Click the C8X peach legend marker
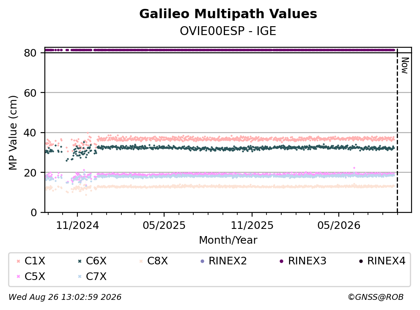The height and width of the screenshot is (310, 420). [141, 261]
